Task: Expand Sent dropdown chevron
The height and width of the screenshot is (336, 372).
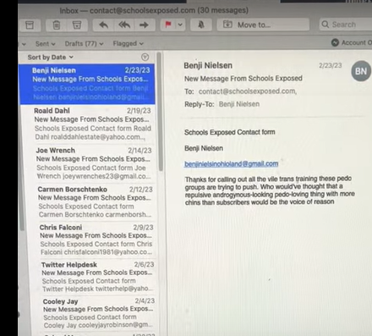Action: (x=53, y=44)
